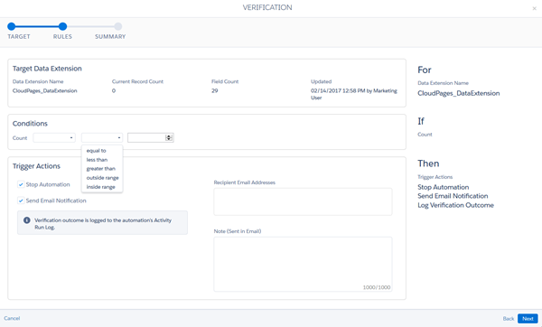The height and width of the screenshot is (327, 542).
Task: Open the first Count dropdown
Action: point(54,137)
